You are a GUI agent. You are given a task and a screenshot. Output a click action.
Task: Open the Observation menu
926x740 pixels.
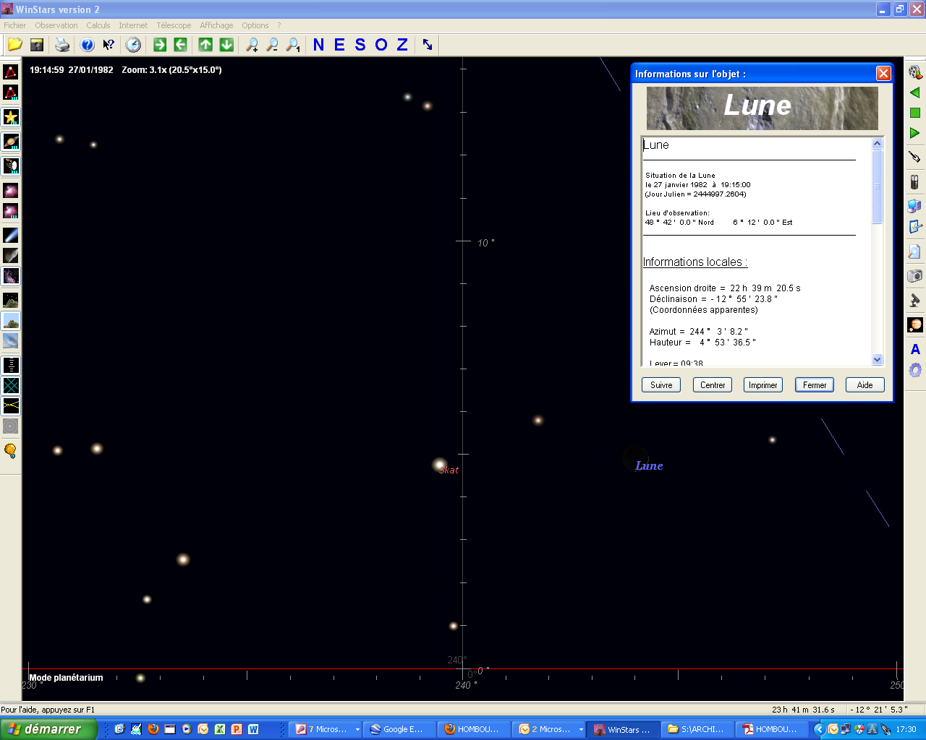56,25
